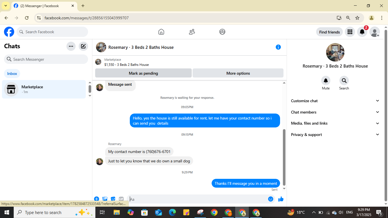The image size is (388, 218).
Task: Choose a sticker using sticker icon
Action: [113, 199]
